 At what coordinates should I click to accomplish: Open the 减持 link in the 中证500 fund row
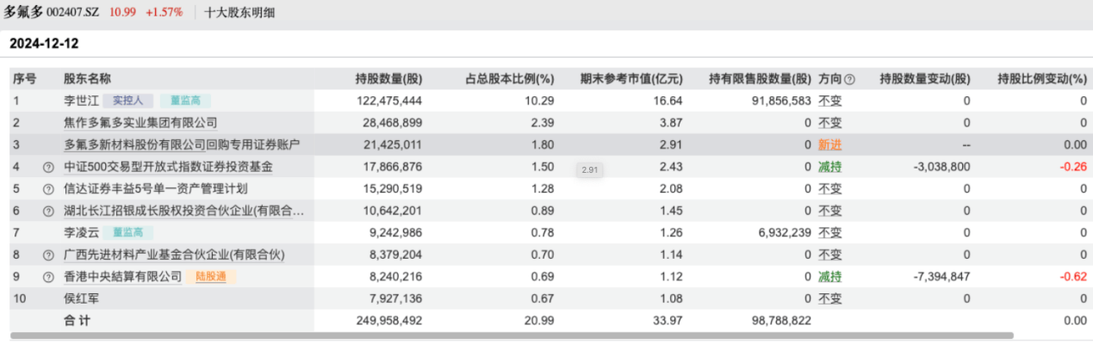[x=829, y=167]
